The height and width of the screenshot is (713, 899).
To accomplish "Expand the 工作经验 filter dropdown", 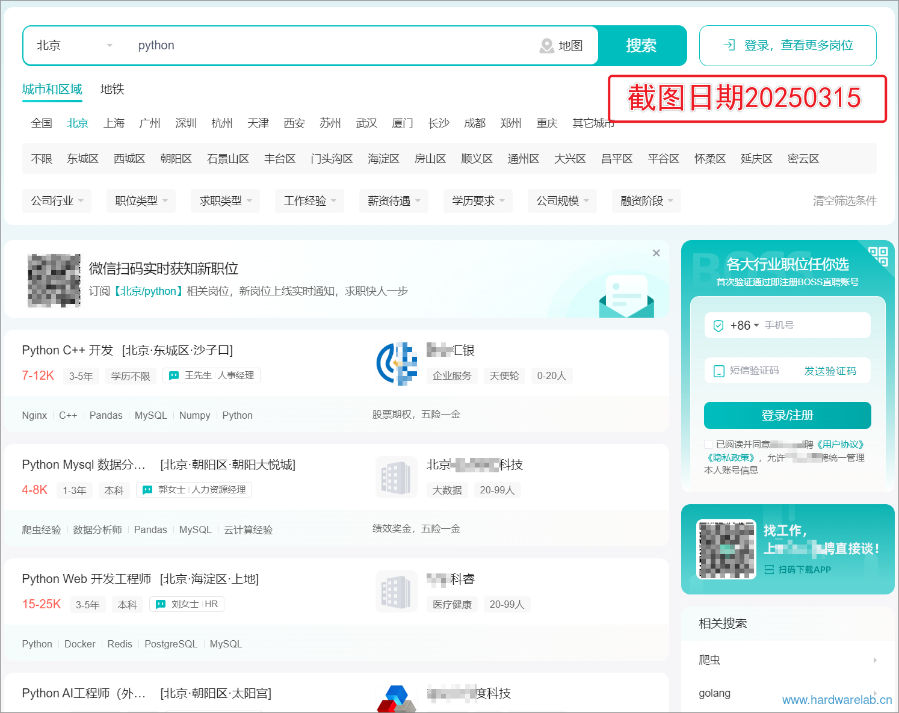I will point(310,201).
